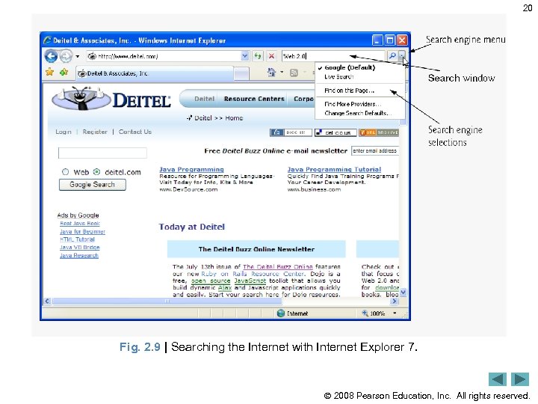Viewport: 538px width, 404px height.
Task: Select the deitel.com radio button
Action: (x=96, y=172)
